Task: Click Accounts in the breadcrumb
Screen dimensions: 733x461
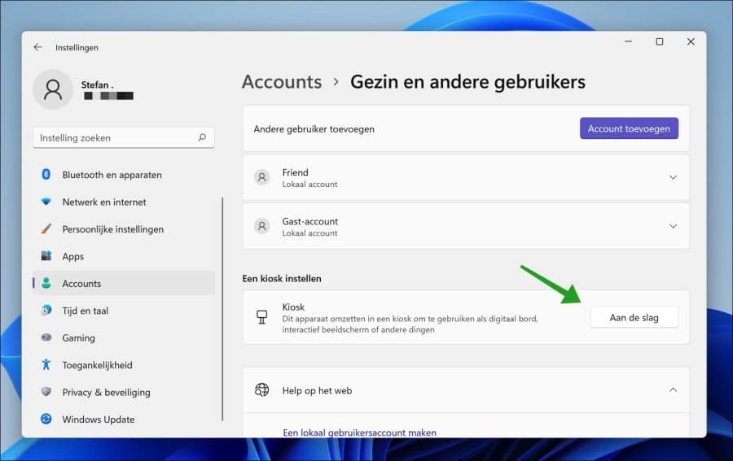Action: coord(282,82)
